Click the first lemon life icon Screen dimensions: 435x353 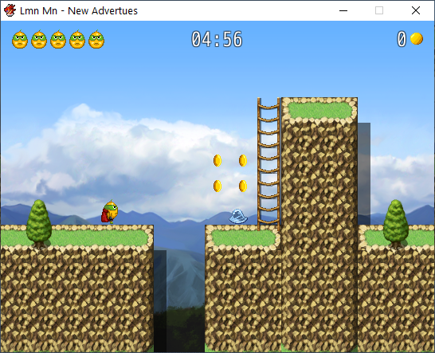click(20, 39)
